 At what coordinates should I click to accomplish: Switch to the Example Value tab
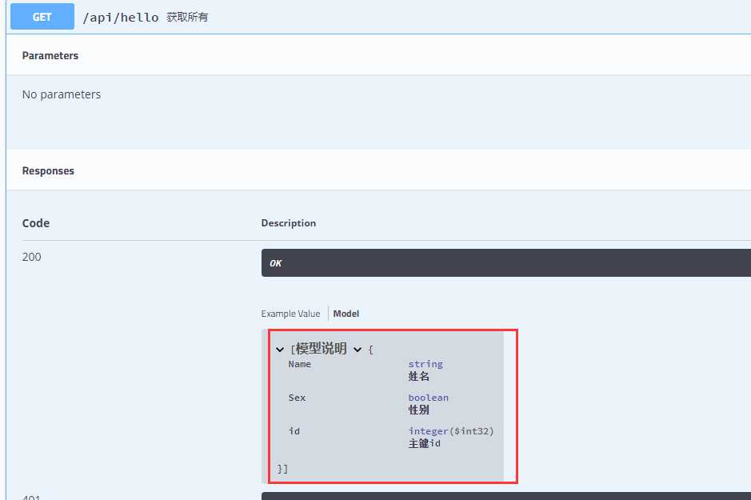pos(290,314)
